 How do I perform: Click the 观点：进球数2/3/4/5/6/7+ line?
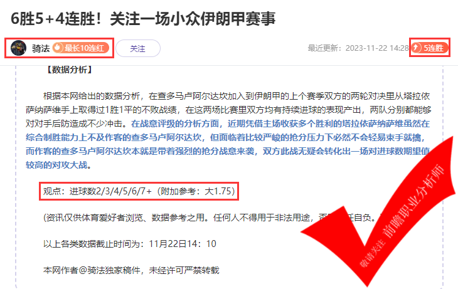(x=139, y=191)
